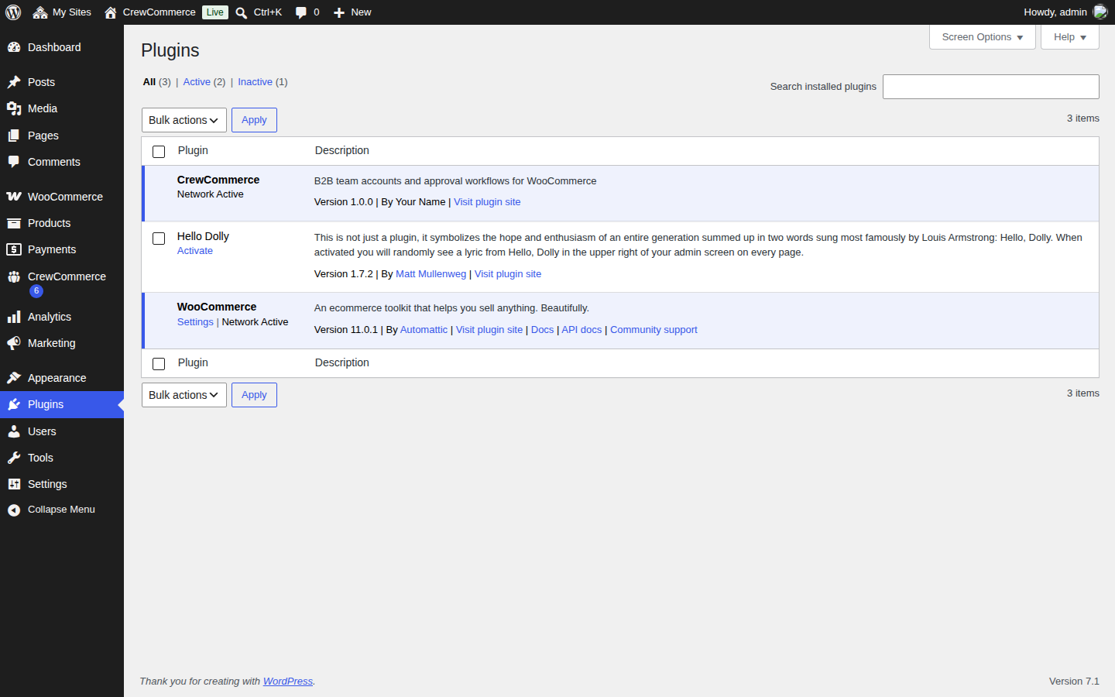
Task: Open the Matt Mullenweg author link
Action: tap(431, 274)
